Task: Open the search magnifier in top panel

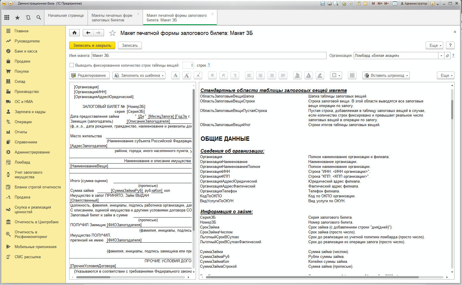Action: (39, 18)
